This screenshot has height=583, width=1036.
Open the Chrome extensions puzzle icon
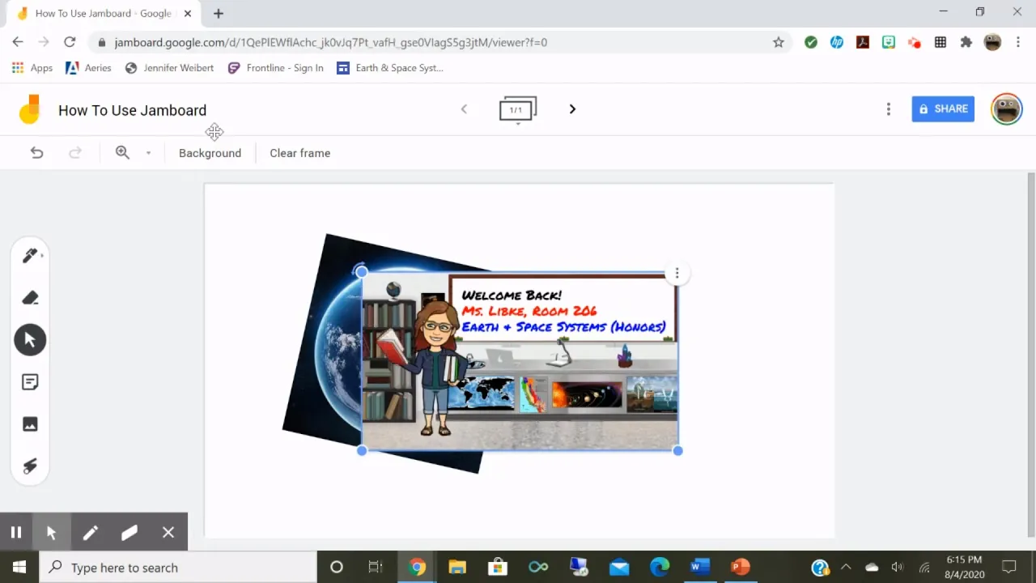click(966, 42)
